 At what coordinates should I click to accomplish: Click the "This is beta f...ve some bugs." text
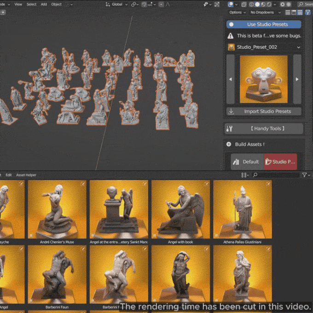pyautogui.click(x=269, y=36)
